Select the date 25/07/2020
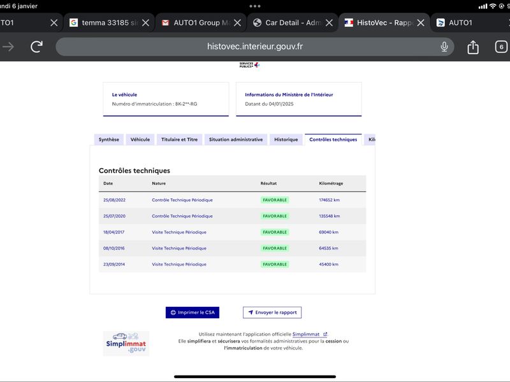Screen dimensions: 510x382 tap(114, 216)
